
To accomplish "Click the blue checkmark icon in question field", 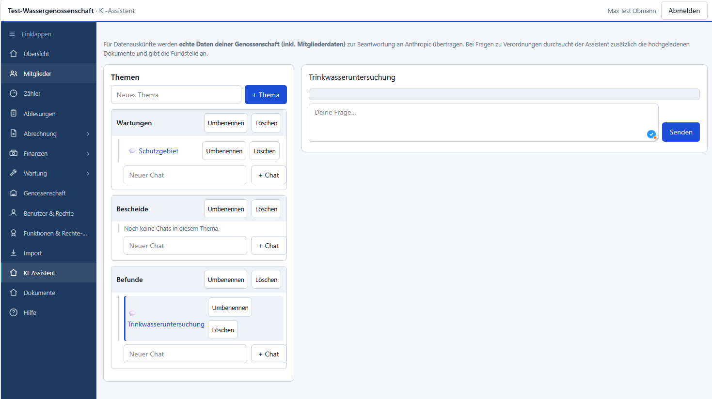I will [x=651, y=134].
